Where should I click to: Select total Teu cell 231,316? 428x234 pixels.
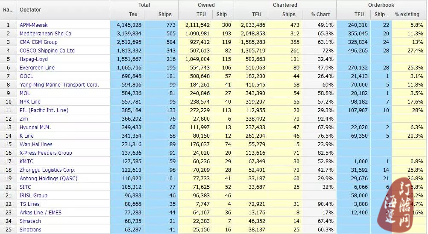(127, 144)
